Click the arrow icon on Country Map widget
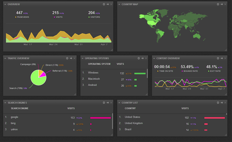232x142 pixels. point(222,4)
